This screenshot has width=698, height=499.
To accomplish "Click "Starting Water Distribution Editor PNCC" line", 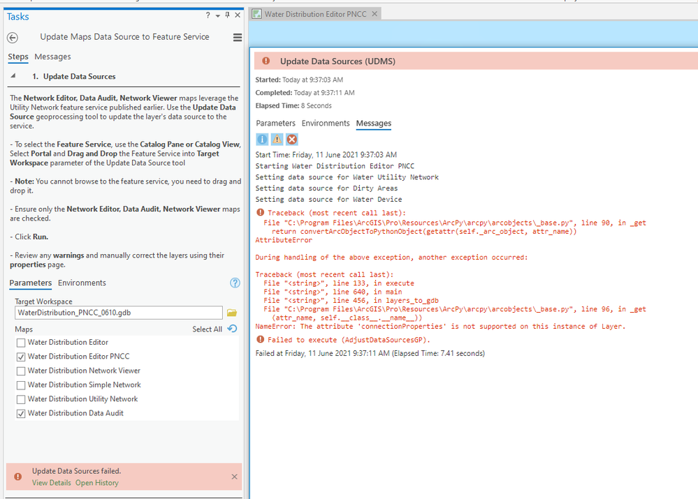I will point(335,166).
